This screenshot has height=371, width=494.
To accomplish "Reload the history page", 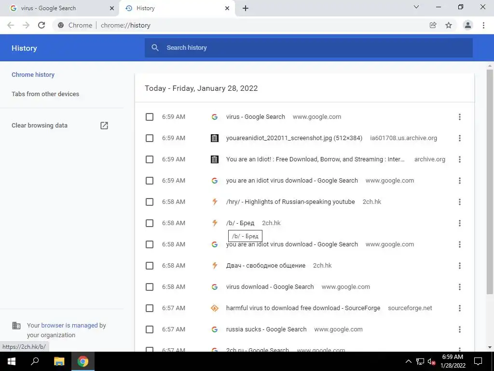I will (41, 25).
